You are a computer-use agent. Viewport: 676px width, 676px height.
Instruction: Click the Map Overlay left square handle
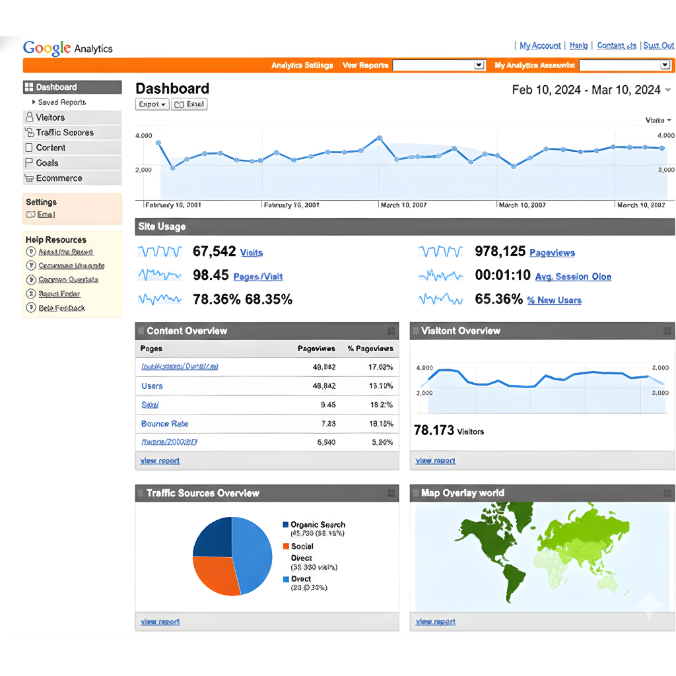coord(416,493)
